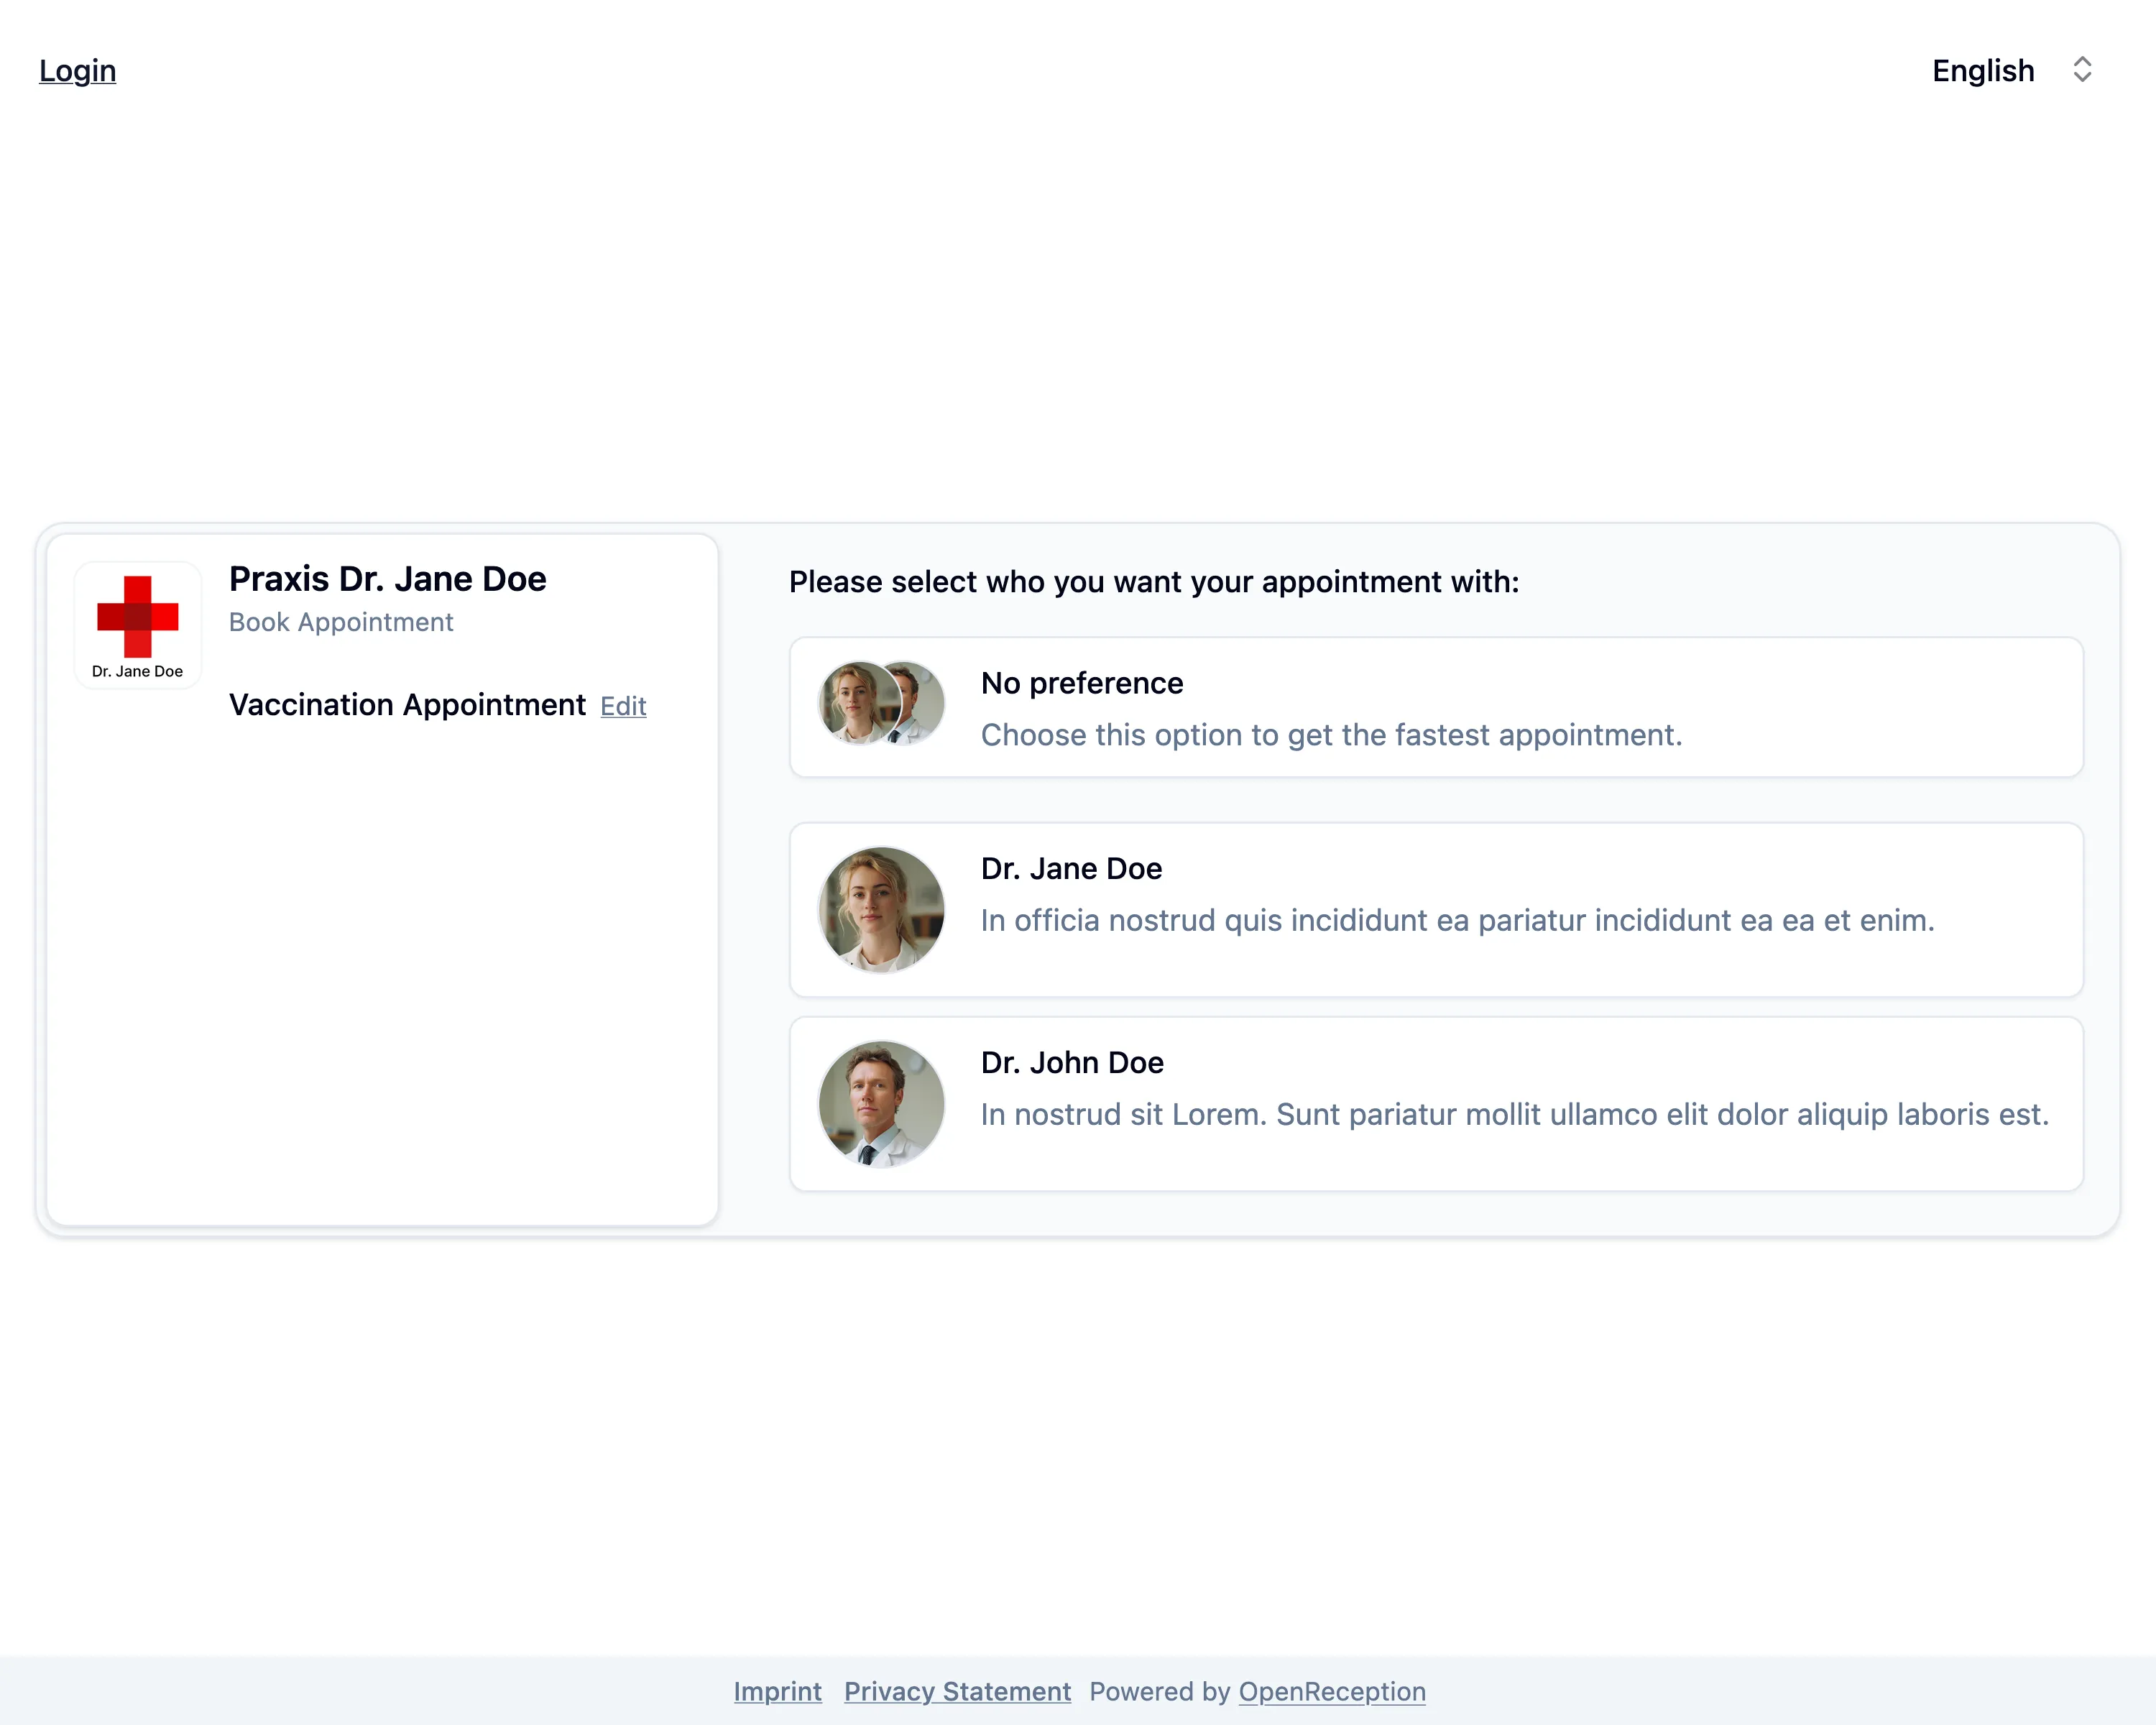Click Dr. John Doe's portrait photo

point(881,1104)
